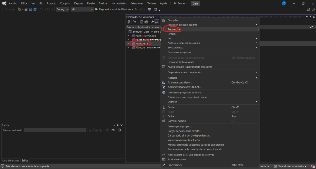Open the Seleccionar repositorio dropdown
The image size is (316, 169).
(290, 167)
